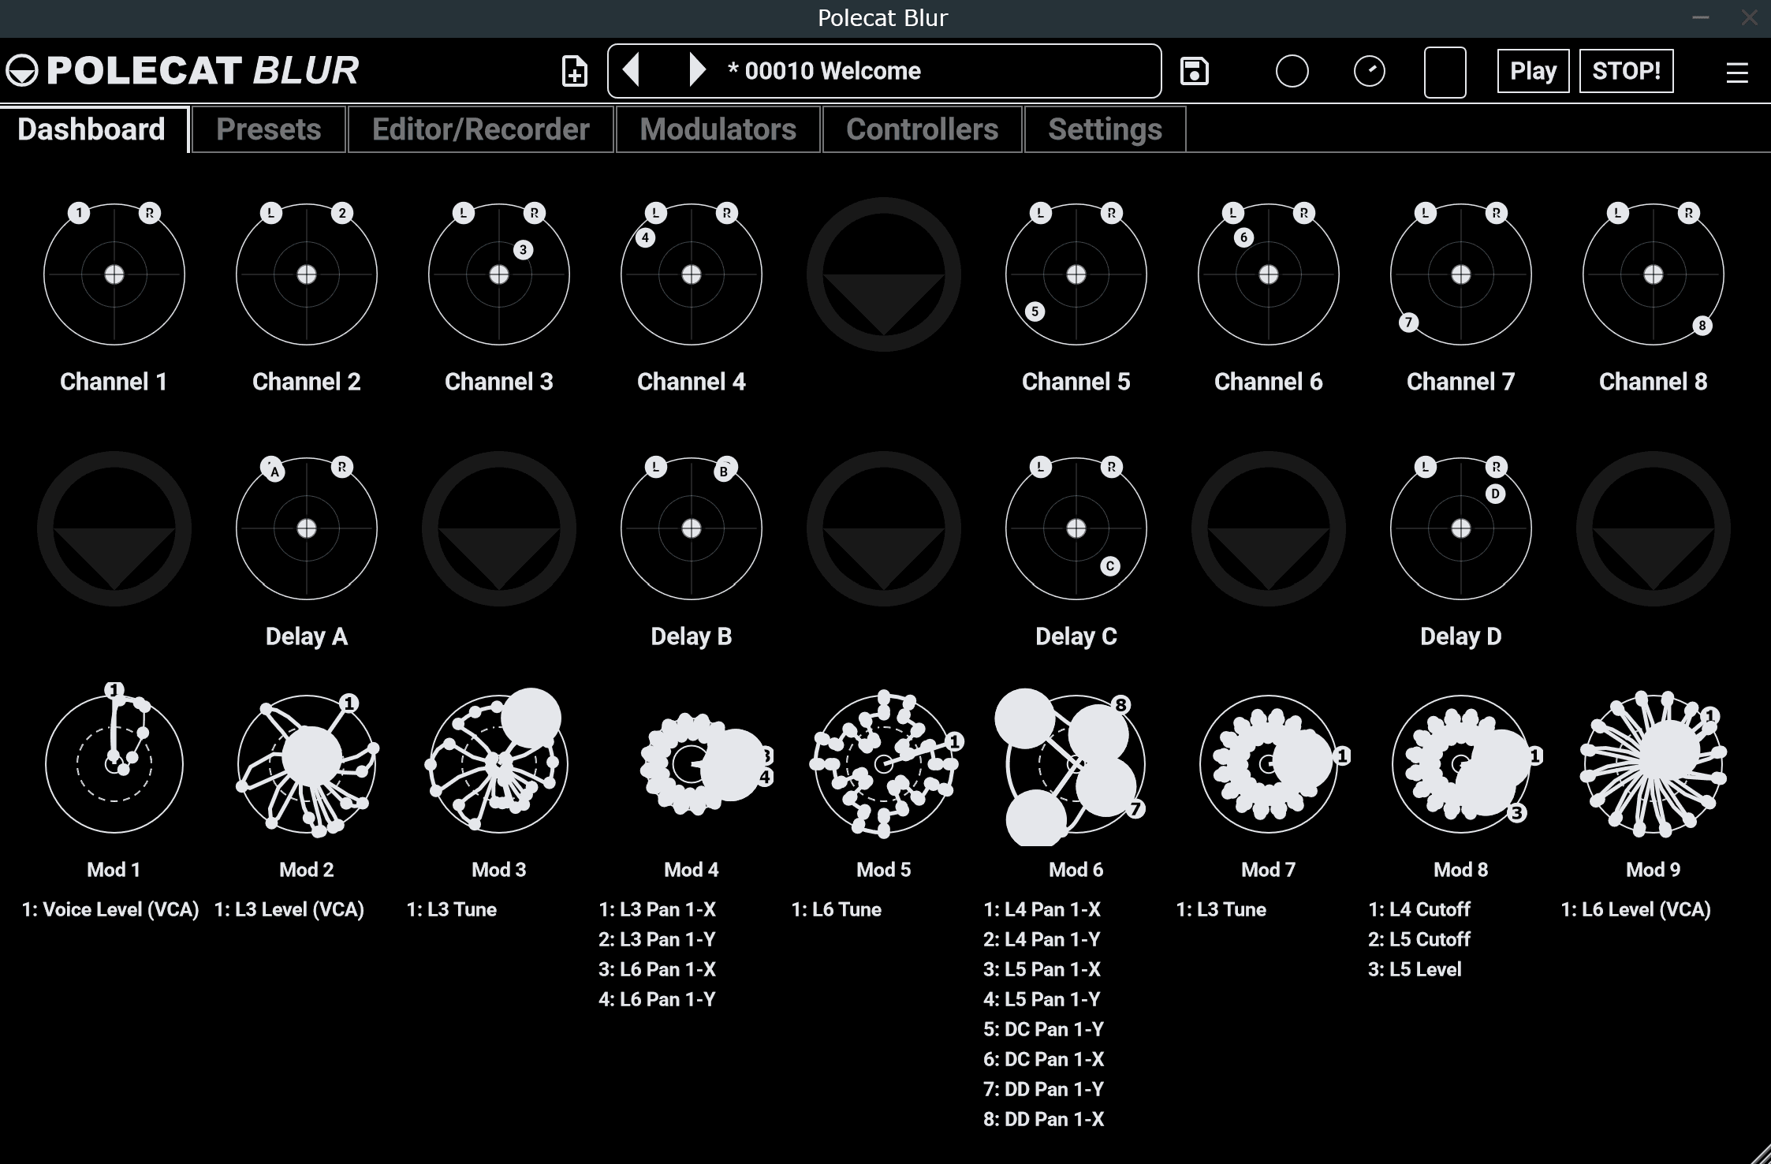Click the dimmed logo between Channels 4 and 5
The image size is (1771, 1164).
[884, 274]
